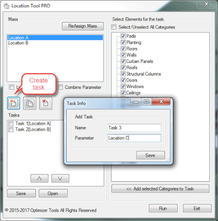The image size is (218, 221).
Task: Uncheck the Floors category
Action: pyautogui.click(x=123, y=49)
